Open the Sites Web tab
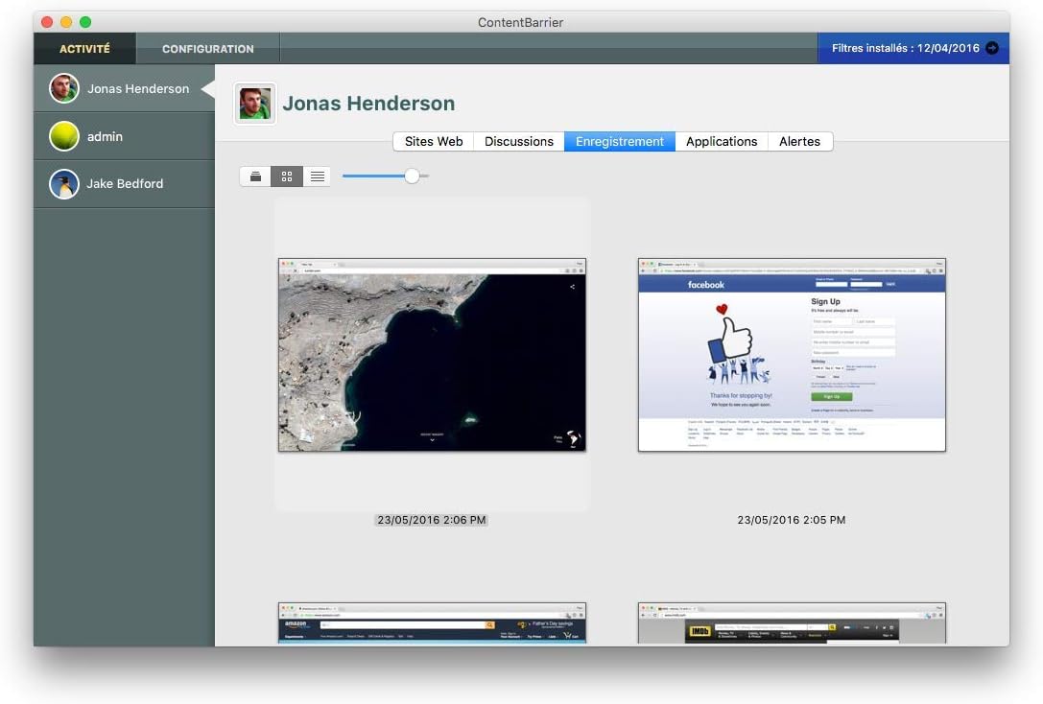This screenshot has height=704, width=1043. click(433, 141)
